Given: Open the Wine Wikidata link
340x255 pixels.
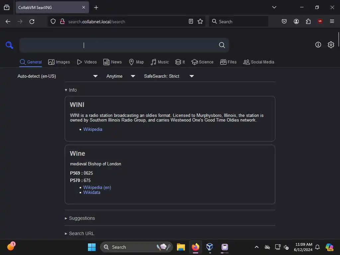Looking at the screenshot, I should click(x=92, y=192).
